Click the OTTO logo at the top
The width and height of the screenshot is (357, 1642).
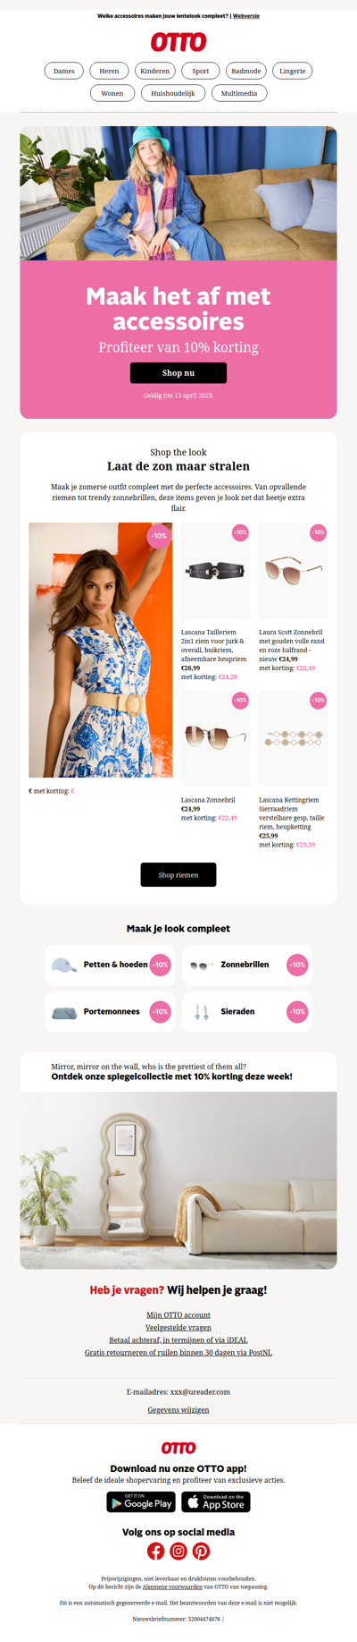[x=178, y=42]
